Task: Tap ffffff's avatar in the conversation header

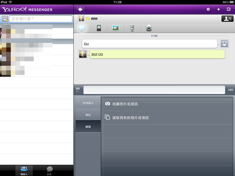Action: (x=81, y=18)
